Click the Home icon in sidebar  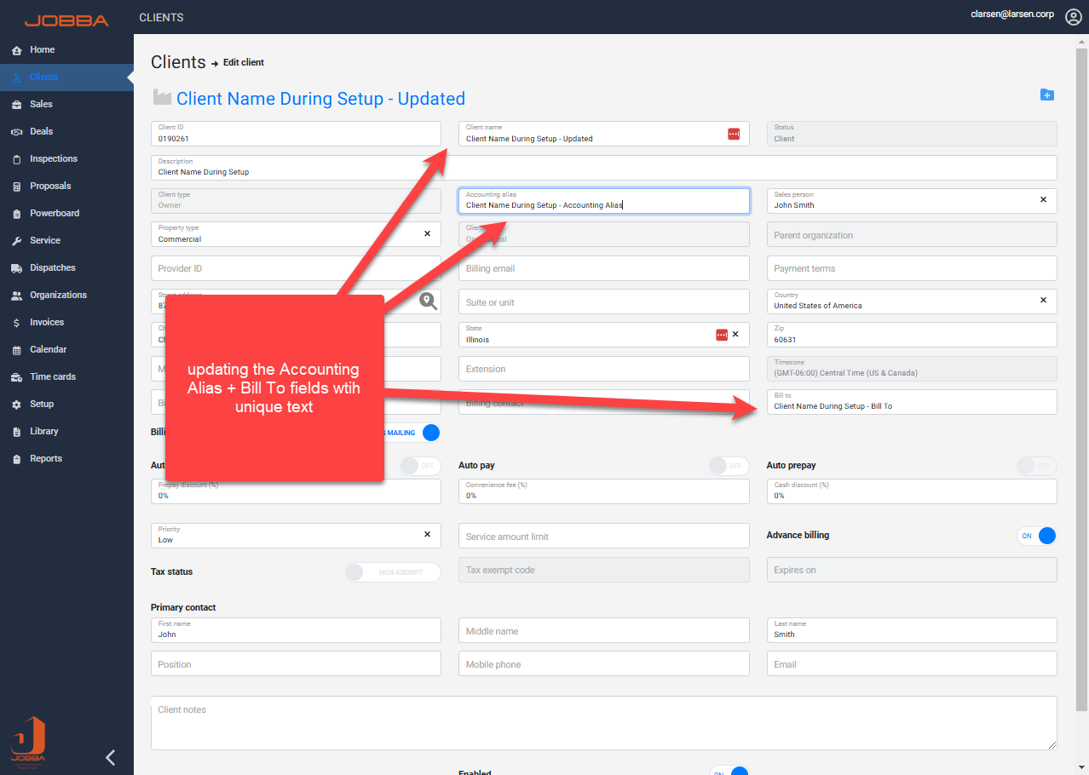pyautogui.click(x=16, y=50)
